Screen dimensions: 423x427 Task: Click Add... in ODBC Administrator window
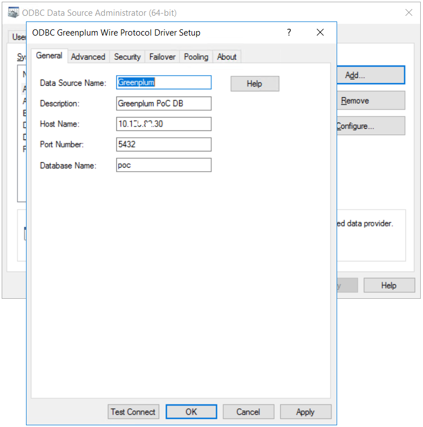pos(371,75)
